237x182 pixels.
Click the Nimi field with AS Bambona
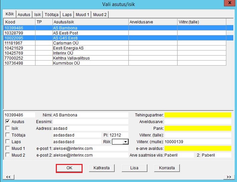click(90, 115)
